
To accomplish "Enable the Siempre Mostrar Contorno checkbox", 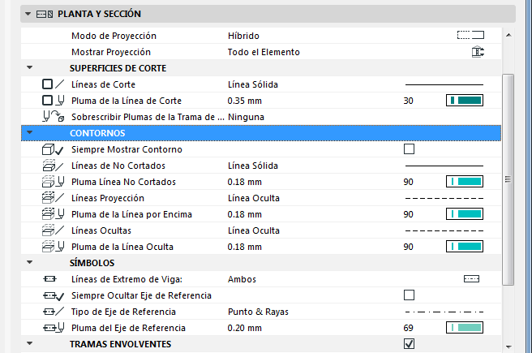I will 409,149.
